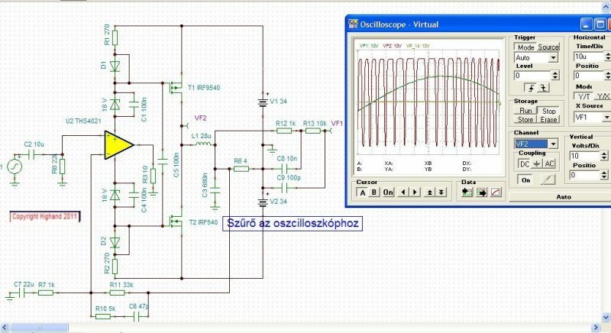Move cursor left with arrow icon

pos(403,192)
